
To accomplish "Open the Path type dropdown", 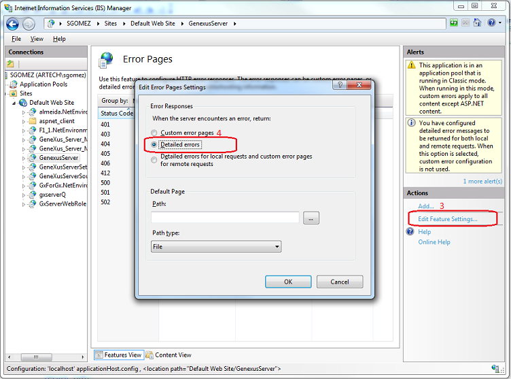I will click(x=216, y=246).
